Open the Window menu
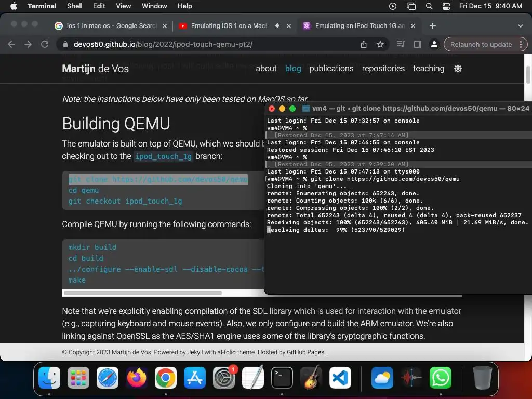Screen dimensions: 532x399 154,6
